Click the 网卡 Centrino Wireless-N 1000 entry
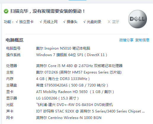 pyautogui.click(x=69, y=118)
